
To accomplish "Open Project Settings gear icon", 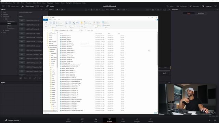I will click(x=215, y=120).
